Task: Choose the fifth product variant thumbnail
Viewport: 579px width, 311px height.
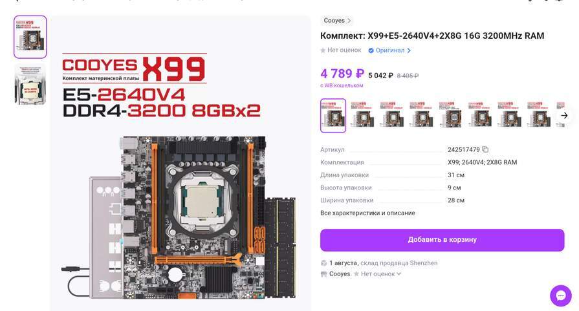Action: pos(450,116)
